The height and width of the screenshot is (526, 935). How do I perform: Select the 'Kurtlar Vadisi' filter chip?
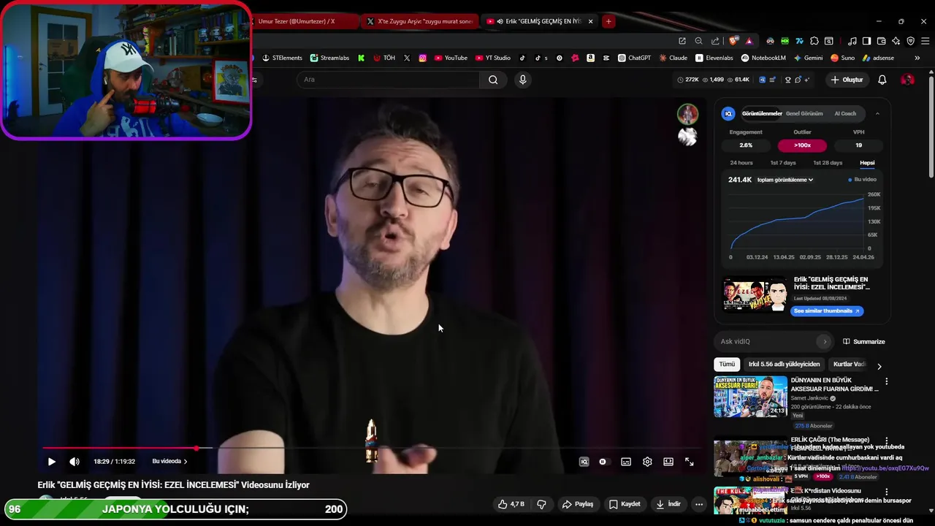click(848, 364)
